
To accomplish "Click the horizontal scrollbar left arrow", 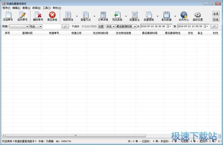I will pos(4,135).
